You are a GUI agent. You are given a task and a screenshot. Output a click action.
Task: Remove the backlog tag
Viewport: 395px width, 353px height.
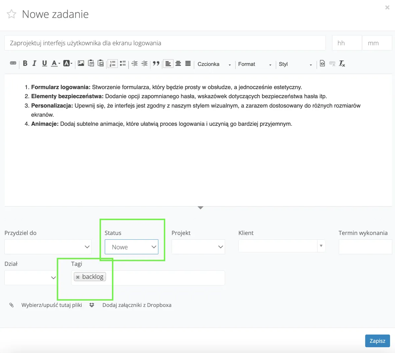point(78,277)
